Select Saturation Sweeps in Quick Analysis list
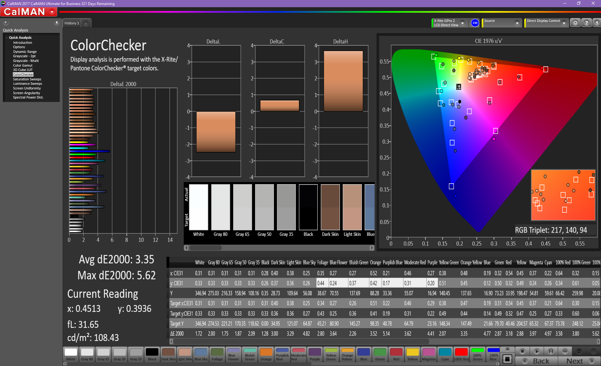This screenshot has width=601, height=366. click(x=27, y=79)
